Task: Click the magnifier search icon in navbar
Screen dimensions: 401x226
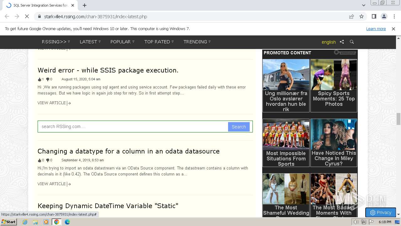Action: [x=352, y=42]
